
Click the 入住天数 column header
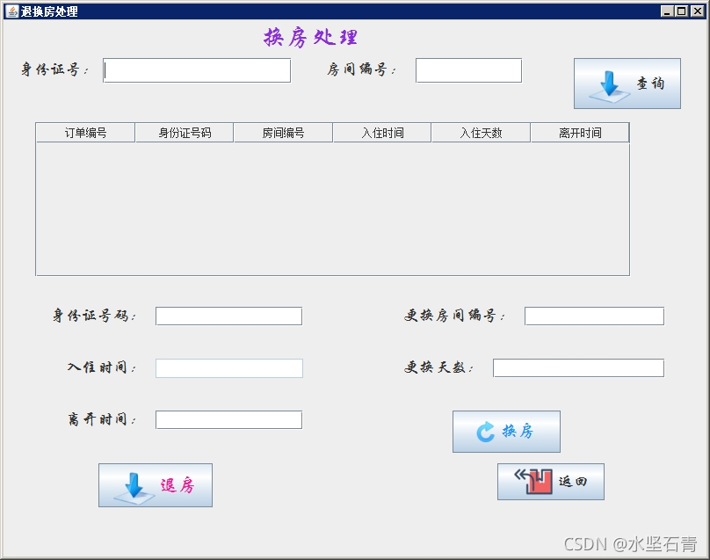[x=481, y=133]
